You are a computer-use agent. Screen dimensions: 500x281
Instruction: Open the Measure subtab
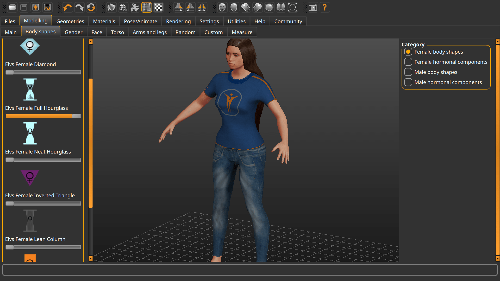[242, 32]
